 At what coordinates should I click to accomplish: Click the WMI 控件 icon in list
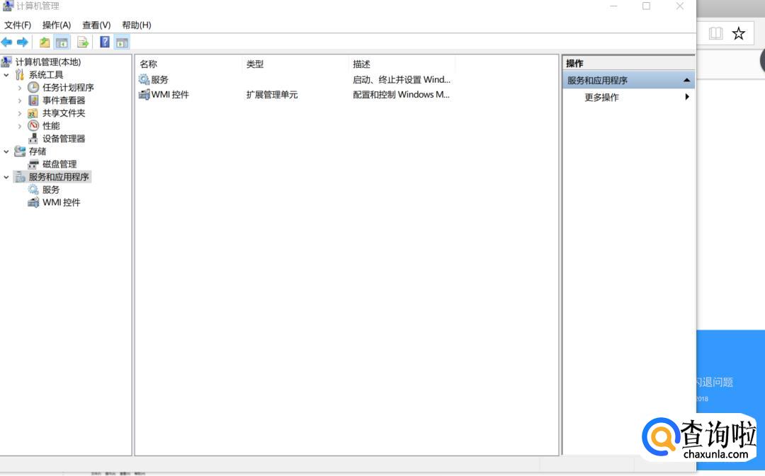tap(144, 95)
